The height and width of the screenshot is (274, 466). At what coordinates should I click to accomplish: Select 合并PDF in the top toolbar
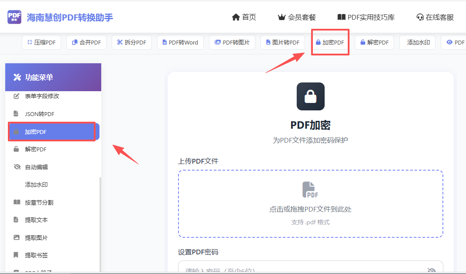86,42
